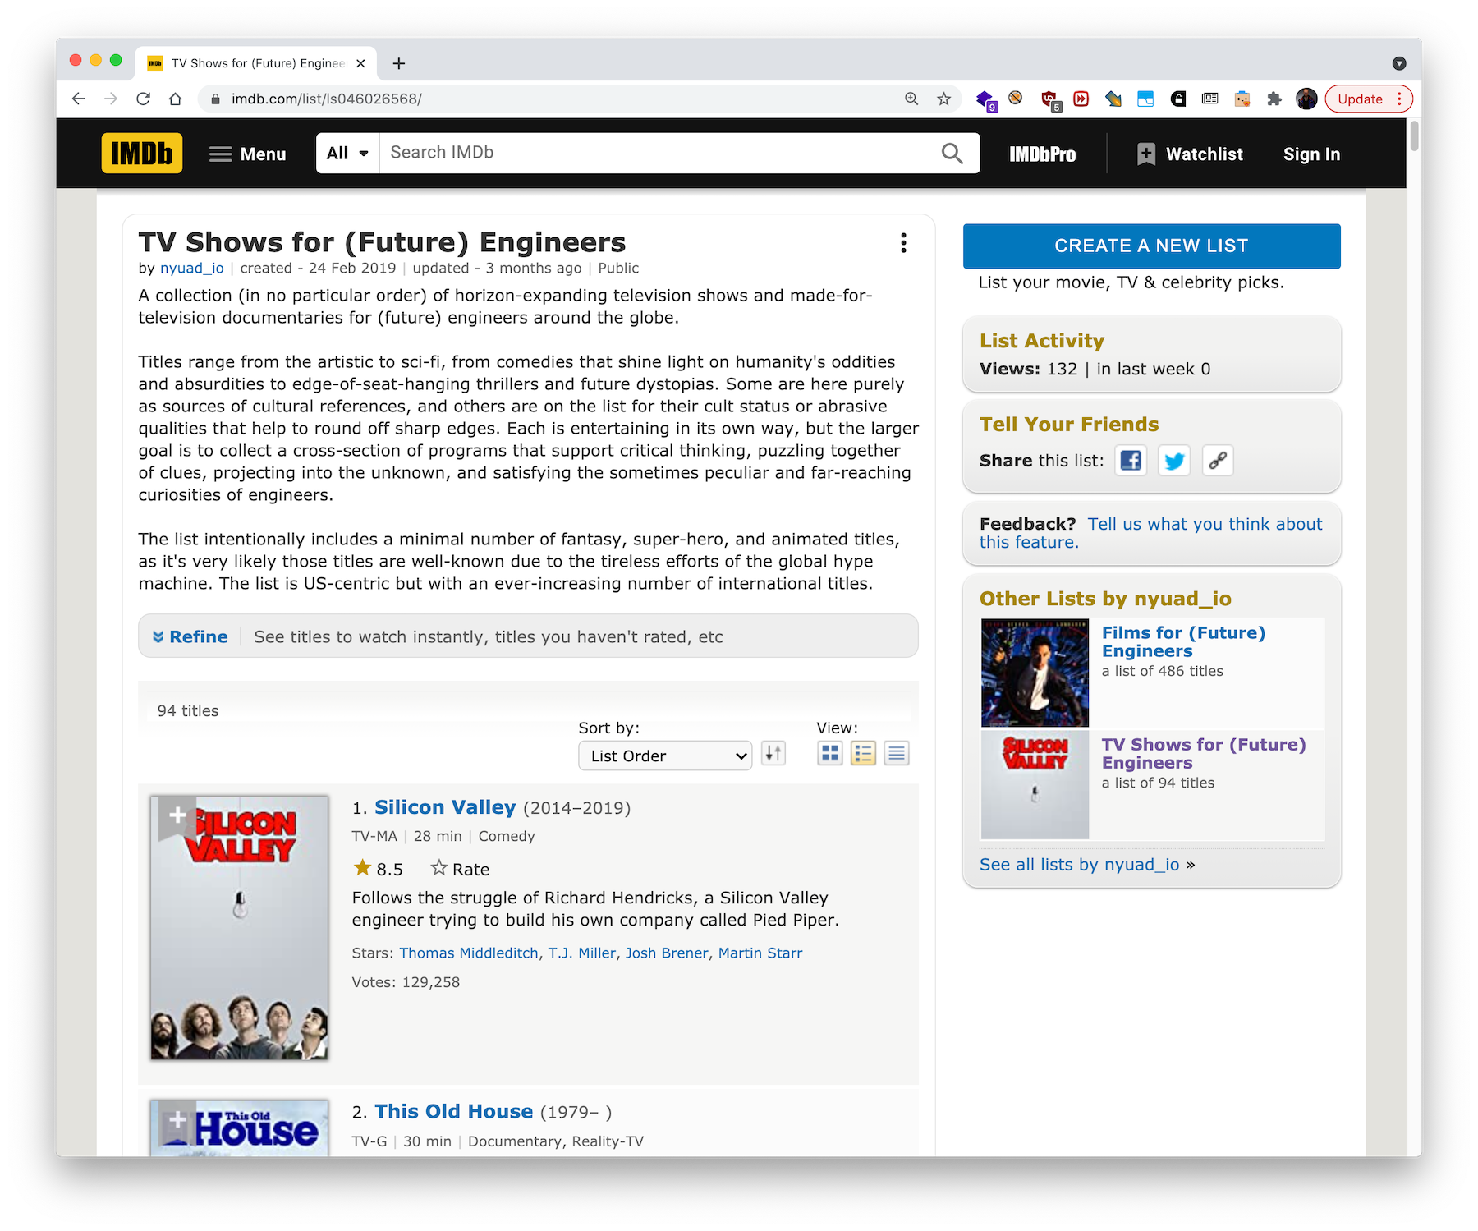The height and width of the screenshot is (1231, 1478).
Task: Add Silicon Valley to watchlist ribbon
Action: tap(177, 815)
